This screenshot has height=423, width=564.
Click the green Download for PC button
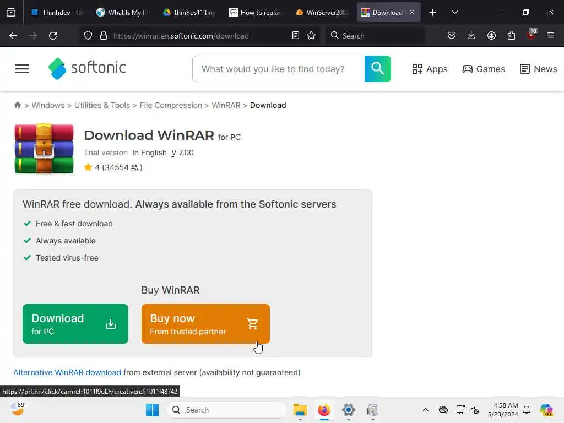click(75, 324)
